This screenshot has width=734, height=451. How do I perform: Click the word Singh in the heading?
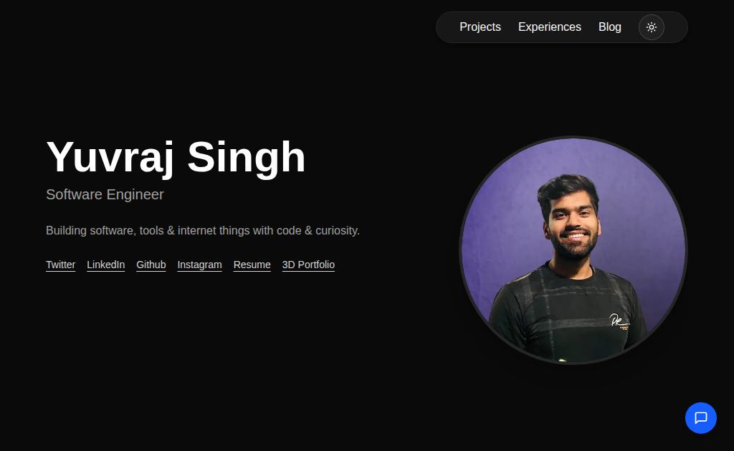[x=247, y=157]
